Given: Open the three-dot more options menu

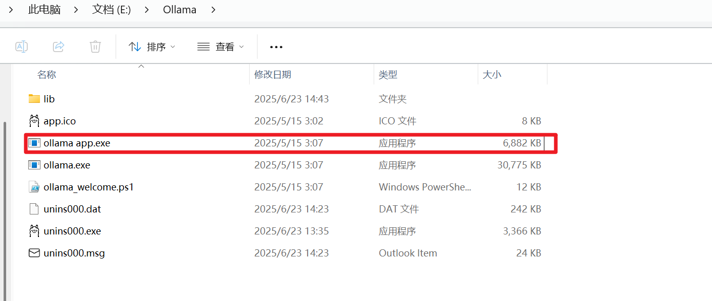Looking at the screenshot, I should coord(276,47).
